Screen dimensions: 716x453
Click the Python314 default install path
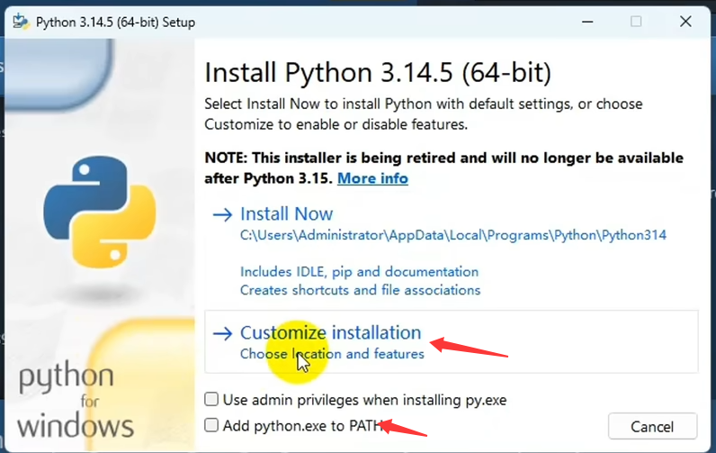click(453, 235)
